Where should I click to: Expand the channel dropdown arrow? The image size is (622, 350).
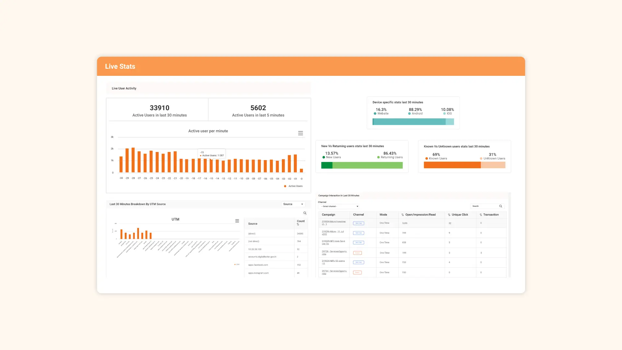[357, 206]
